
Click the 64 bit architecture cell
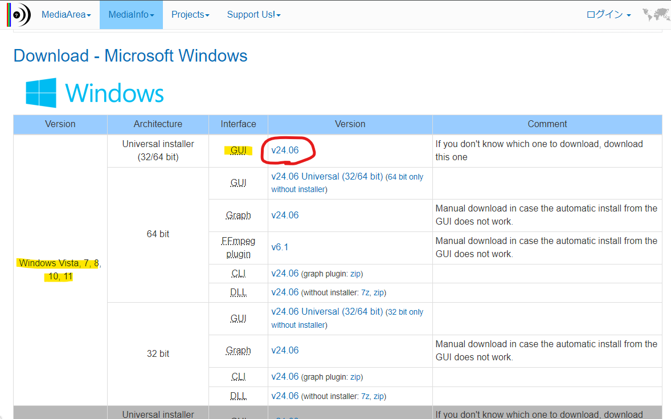pyautogui.click(x=158, y=234)
